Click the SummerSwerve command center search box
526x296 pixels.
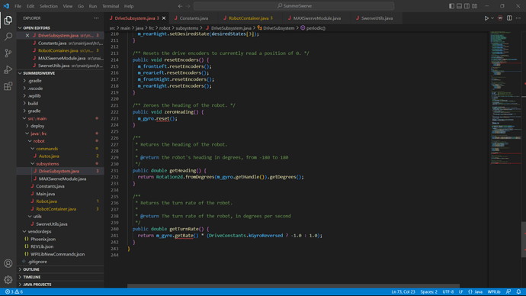coord(293,6)
